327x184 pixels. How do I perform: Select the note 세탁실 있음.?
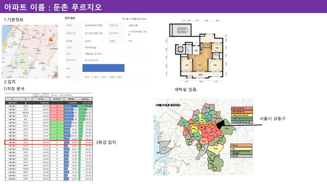[186, 90]
